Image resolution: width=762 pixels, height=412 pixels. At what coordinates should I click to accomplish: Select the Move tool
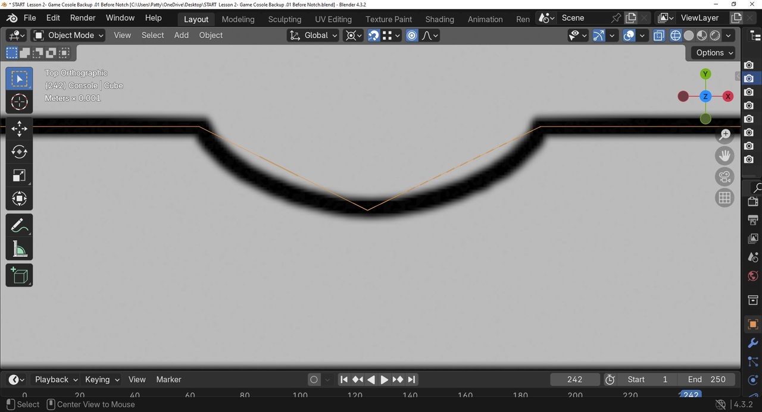(19, 128)
